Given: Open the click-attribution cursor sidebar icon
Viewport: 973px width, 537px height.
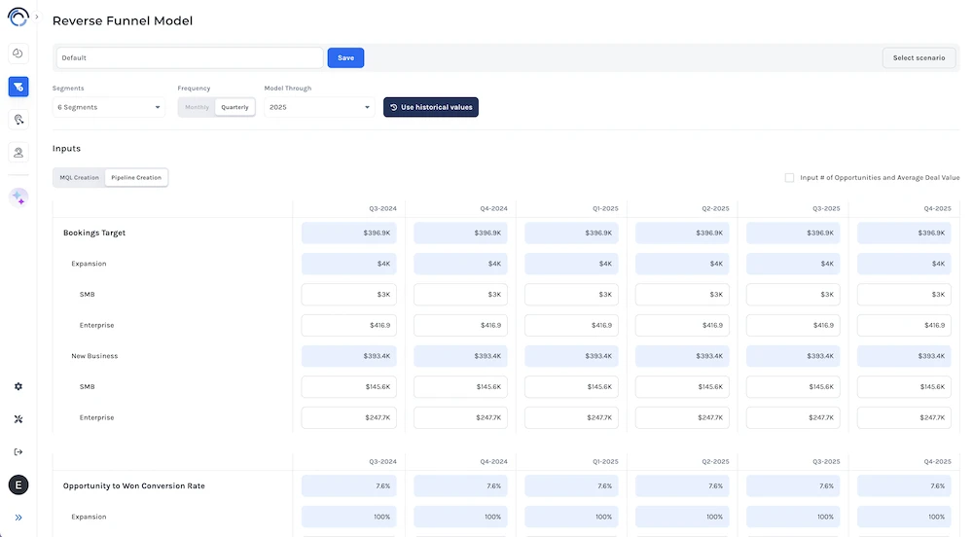Looking at the screenshot, I should point(18,120).
